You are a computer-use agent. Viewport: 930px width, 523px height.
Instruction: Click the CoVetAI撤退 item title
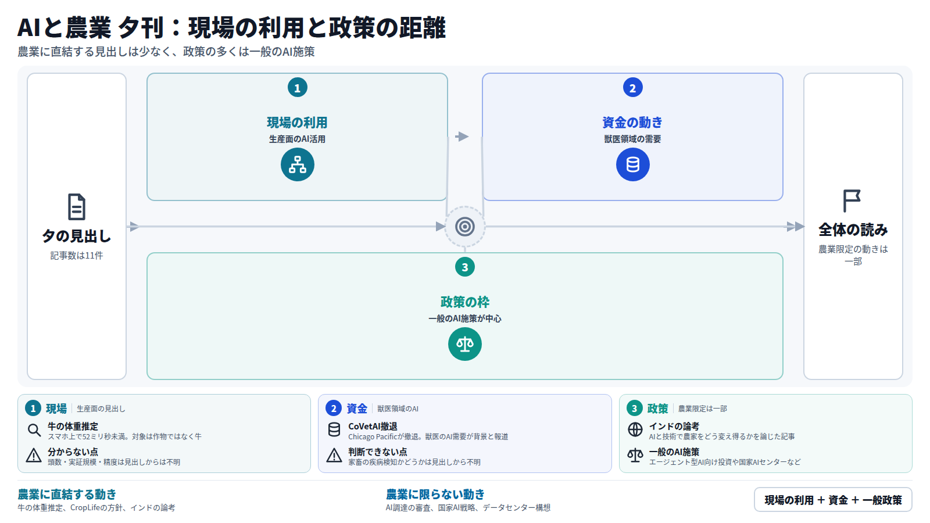click(x=373, y=427)
